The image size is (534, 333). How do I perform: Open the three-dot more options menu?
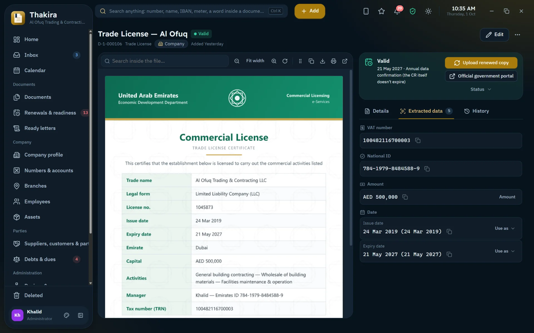coord(517,35)
